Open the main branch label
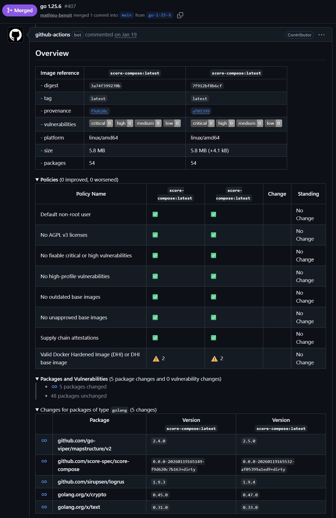The image size is (336, 518). point(127,15)
